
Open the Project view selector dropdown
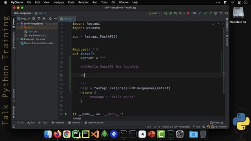(24, 19)
